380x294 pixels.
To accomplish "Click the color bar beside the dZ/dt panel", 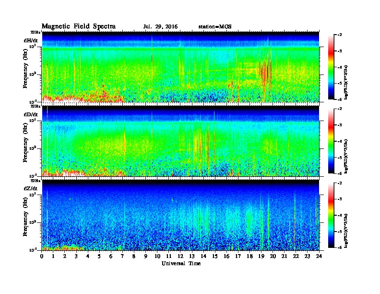I will (x=331, y=215).
